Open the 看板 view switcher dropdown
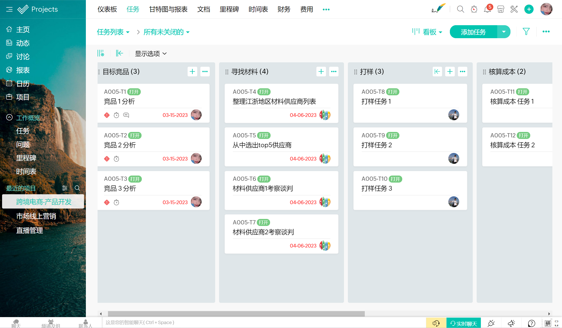The image size is (562, 328). pyautogui.click(x=429, y=32)
